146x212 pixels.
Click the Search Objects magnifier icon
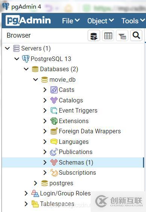pos(136,35)
